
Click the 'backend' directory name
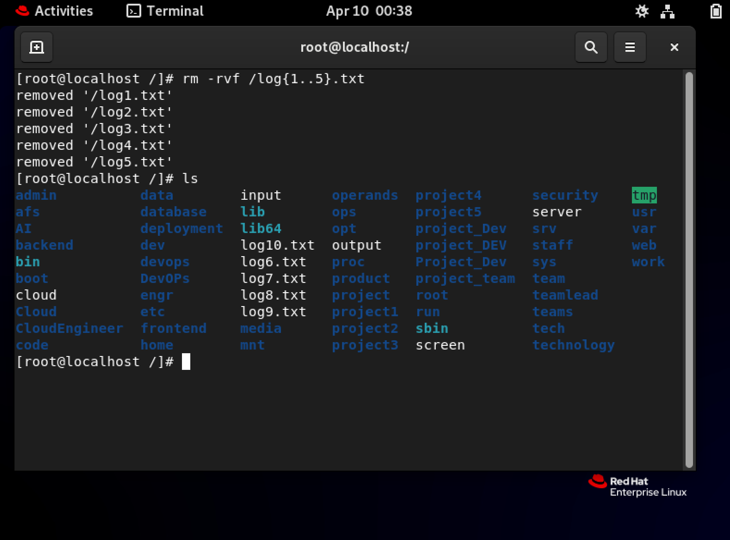(x=45, y=245)
